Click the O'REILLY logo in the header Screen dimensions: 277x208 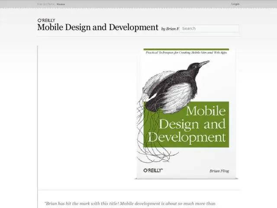pyautogui.click(x=46, y=20)
